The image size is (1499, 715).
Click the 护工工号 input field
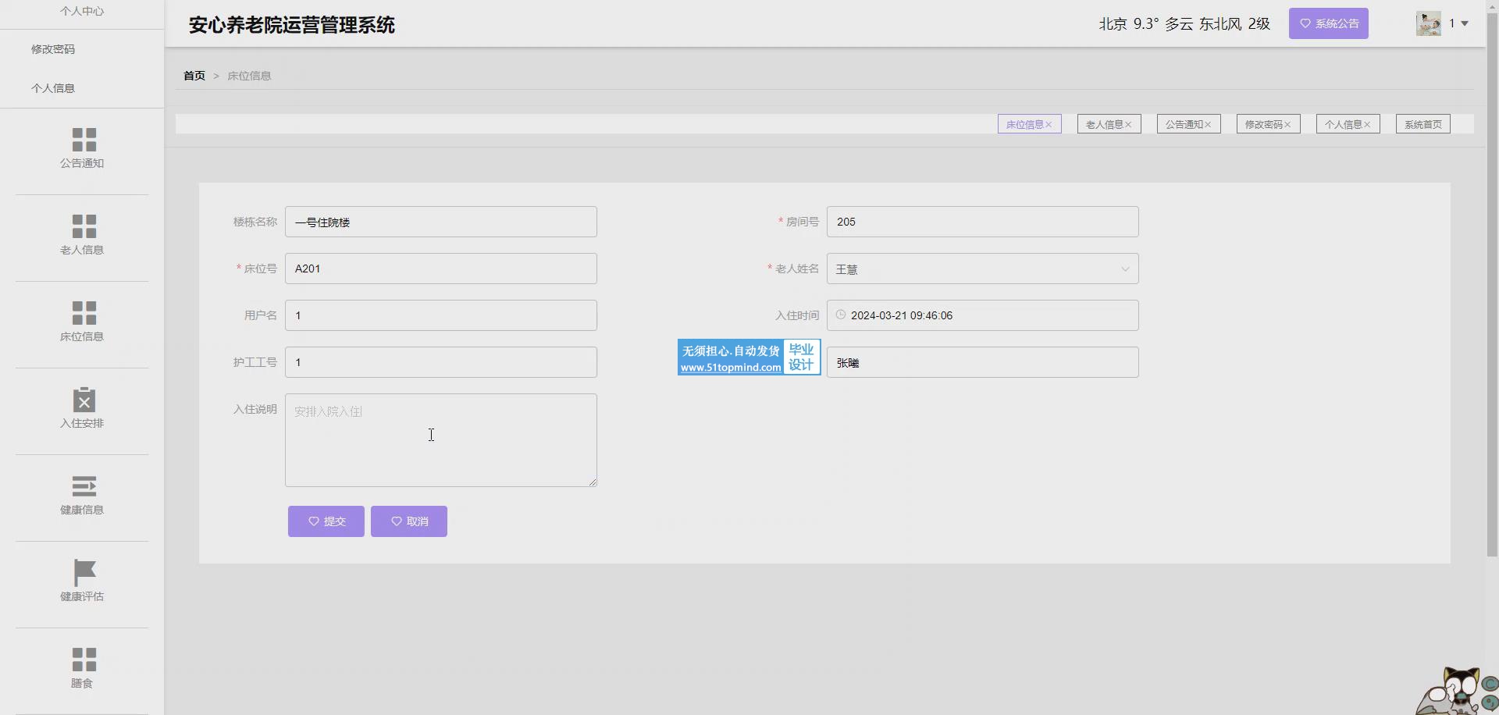pos(441,362)
